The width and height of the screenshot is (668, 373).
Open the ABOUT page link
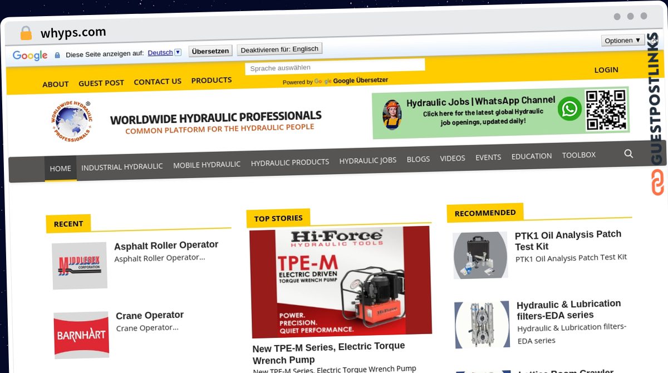pos(56,84)
